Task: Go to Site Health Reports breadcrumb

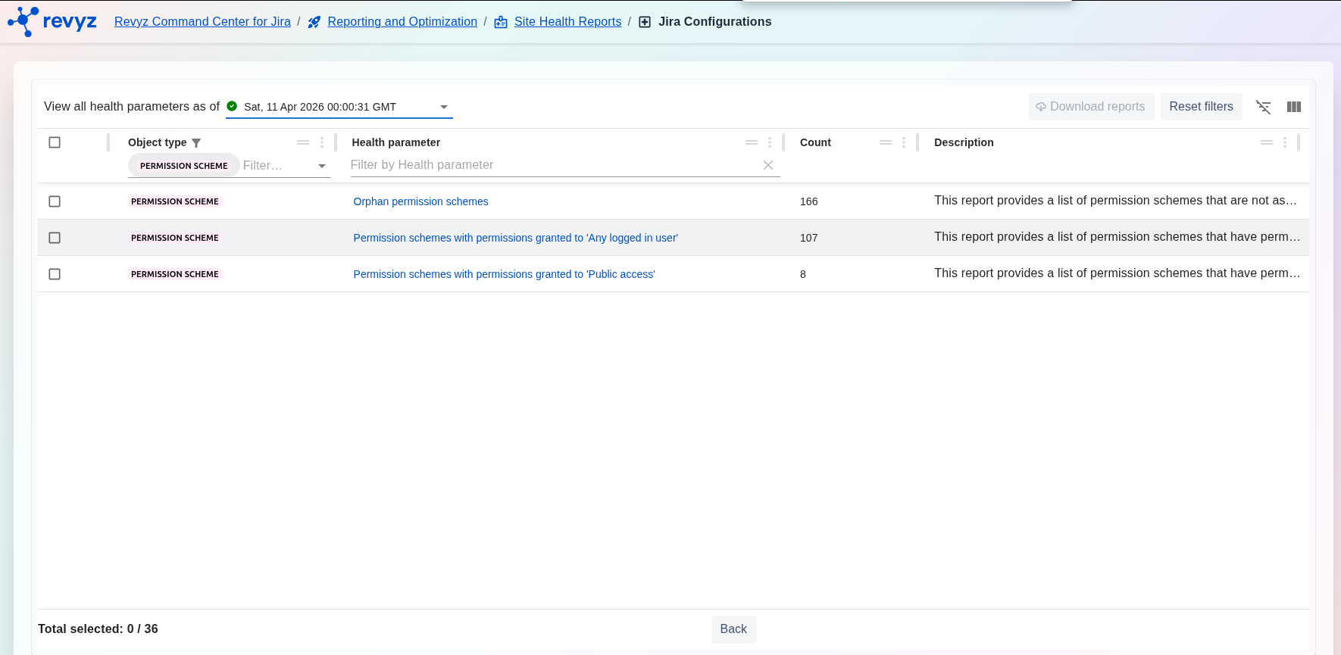Action: click(x=567, y=22)
